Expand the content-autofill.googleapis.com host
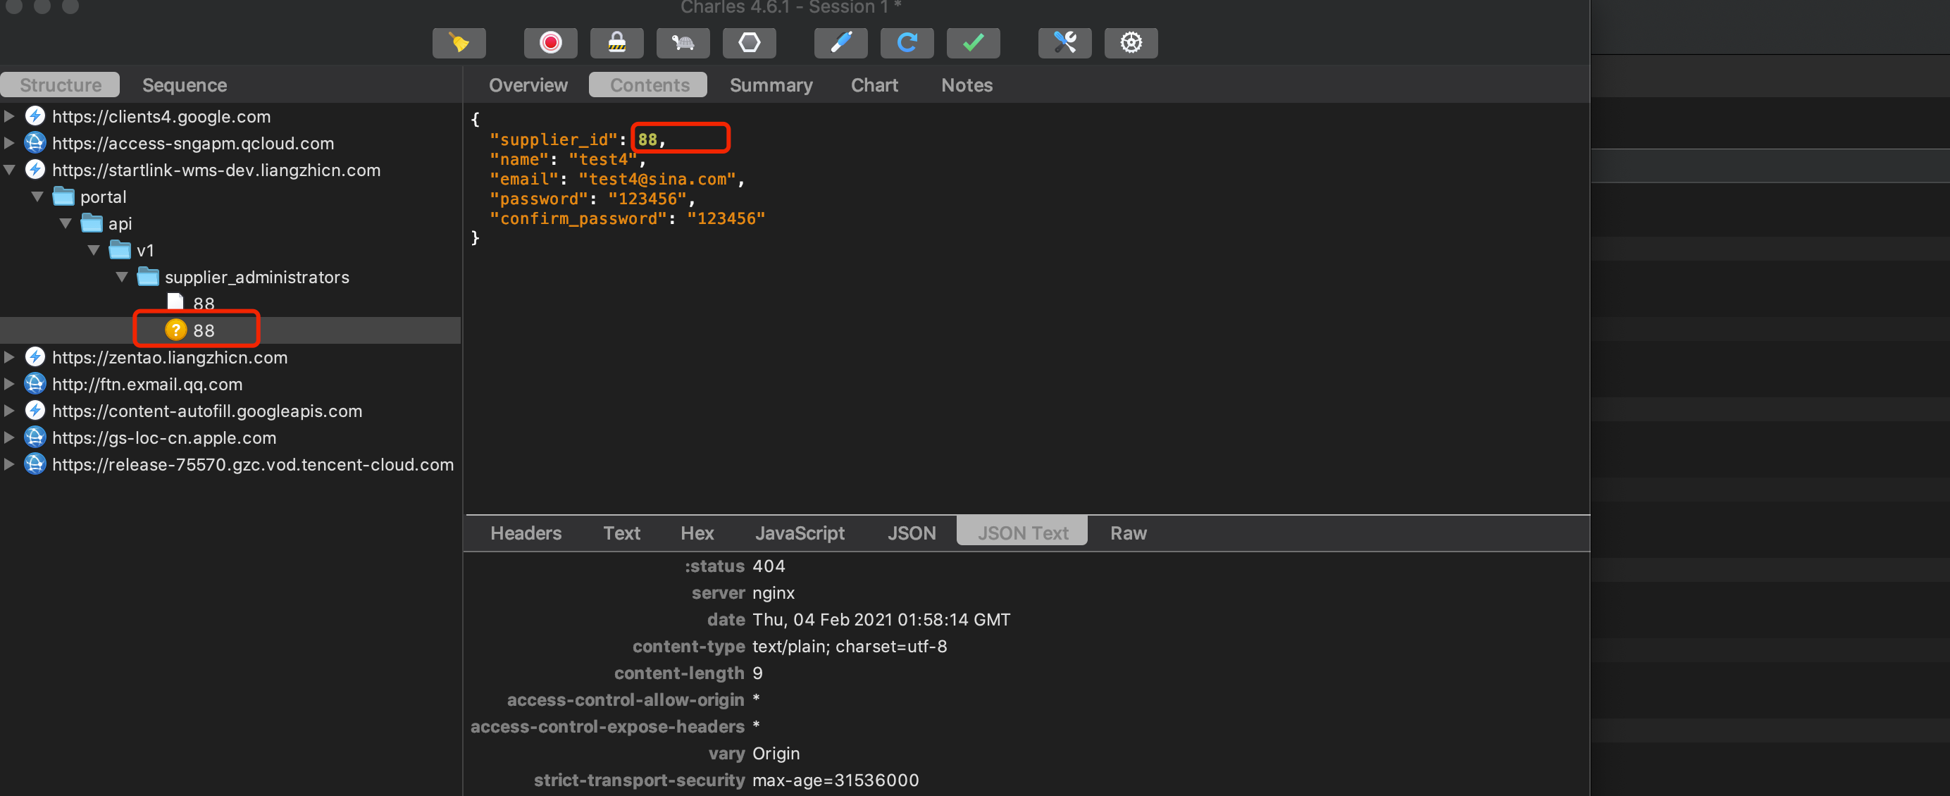 [x=9, y=411]
